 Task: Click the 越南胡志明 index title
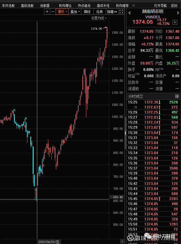(x=153, y=11)
